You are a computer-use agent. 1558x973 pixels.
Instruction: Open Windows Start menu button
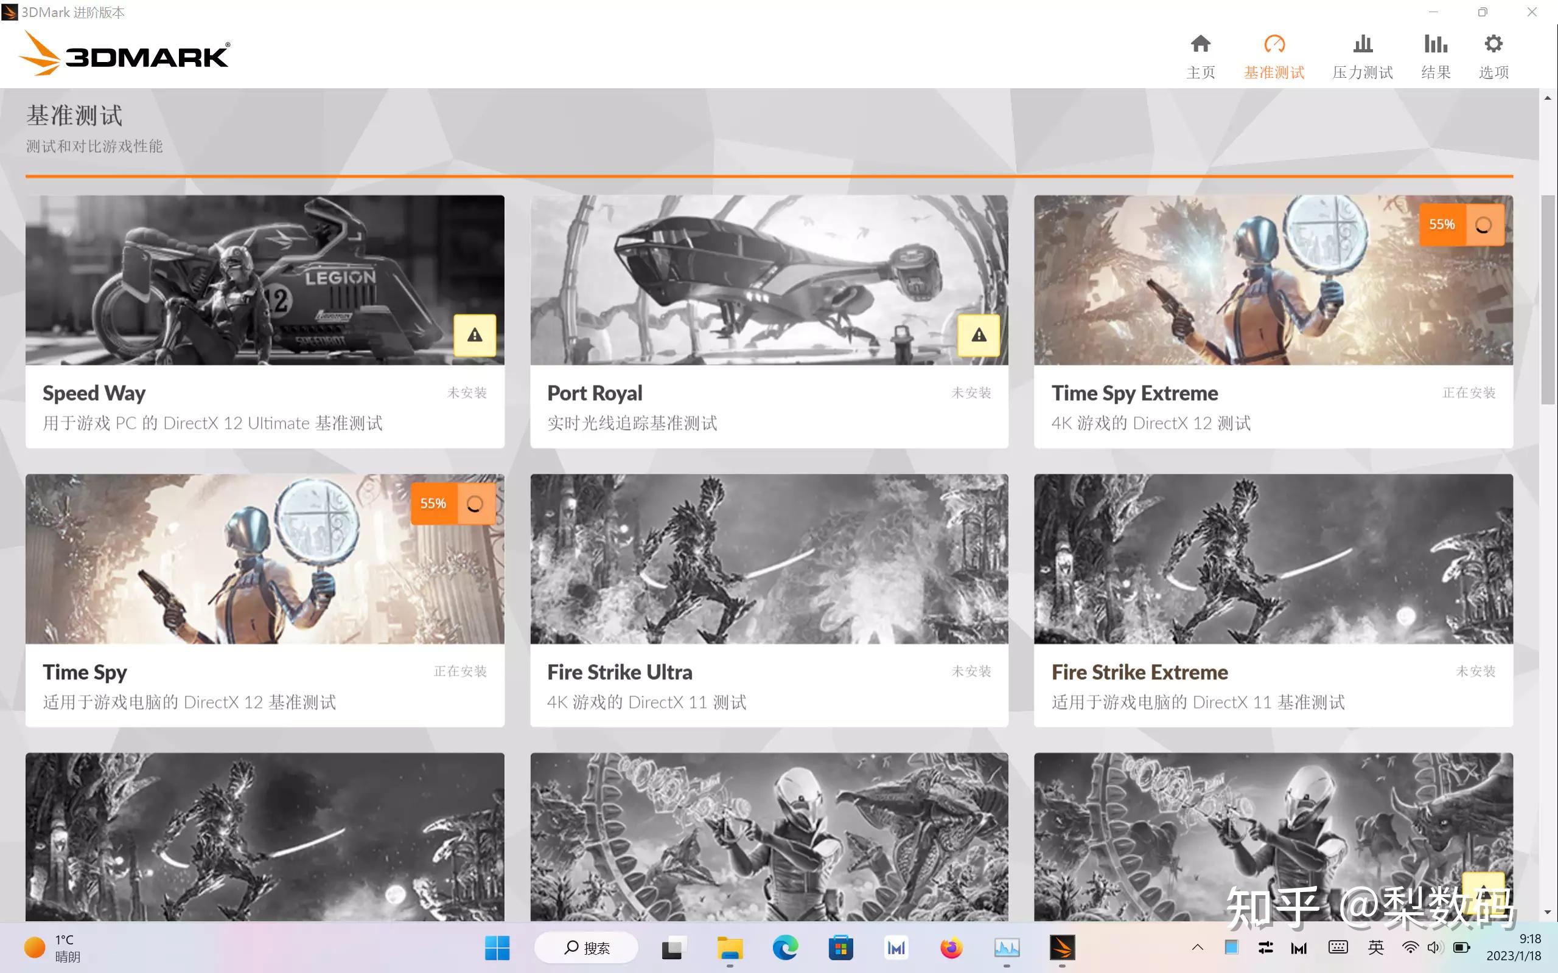point(497,947)
